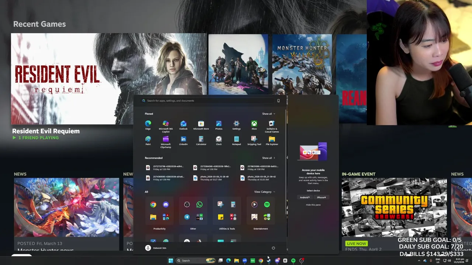
Task: Click the Windows Start button on taskbar
Action: tap(171, 261)
